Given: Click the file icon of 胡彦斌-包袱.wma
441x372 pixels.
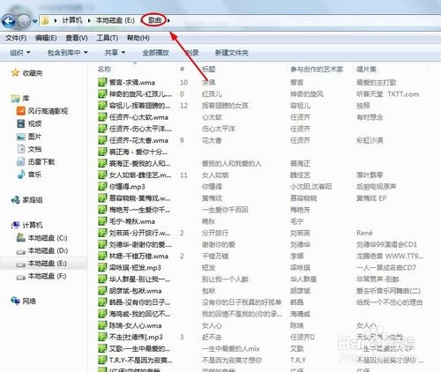Looking at the screenshot, I should (x=102, y=291).
